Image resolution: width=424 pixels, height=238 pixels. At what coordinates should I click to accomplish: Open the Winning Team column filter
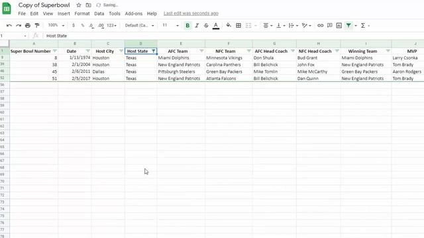[388, 51]
